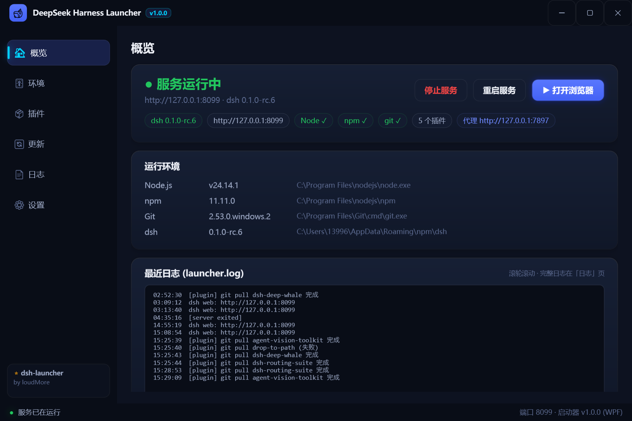The height and width of the screenshot is (421, 632).
Task: Click the 环境 sidebar icon
Action: [x=19, y=83]
